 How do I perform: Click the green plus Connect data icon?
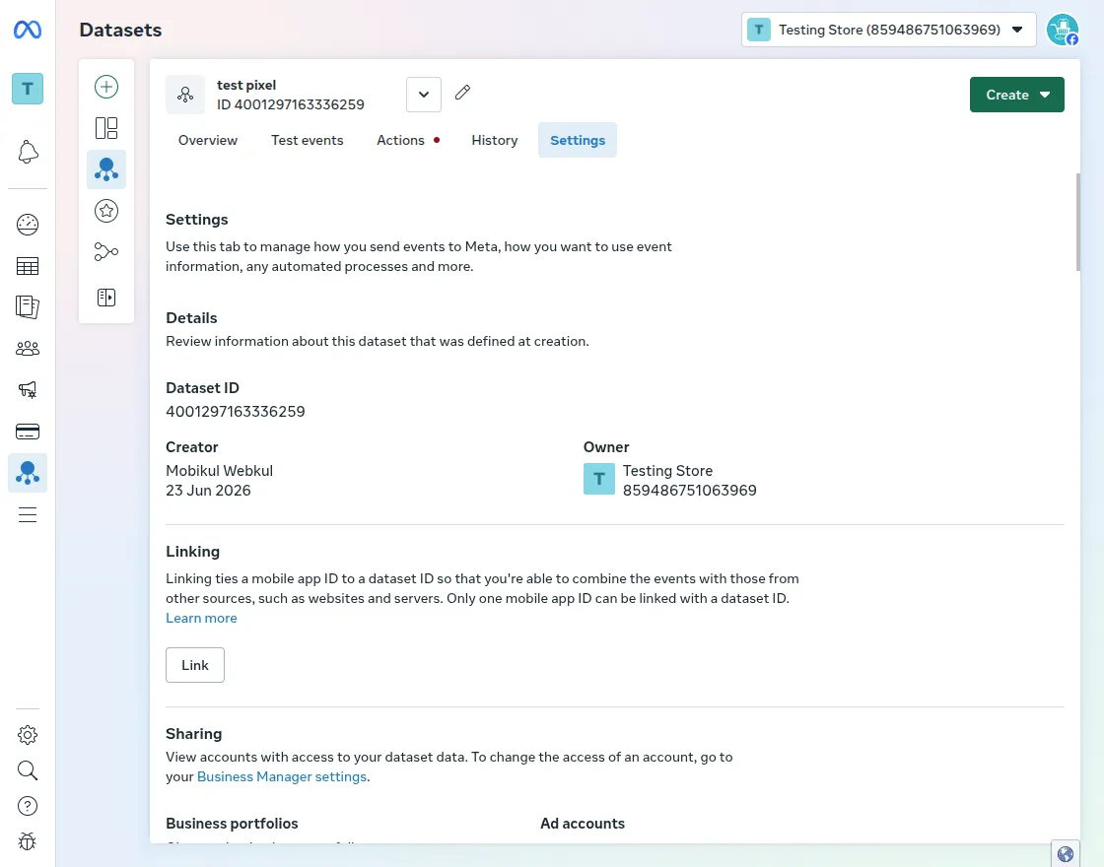coord(106,87)
